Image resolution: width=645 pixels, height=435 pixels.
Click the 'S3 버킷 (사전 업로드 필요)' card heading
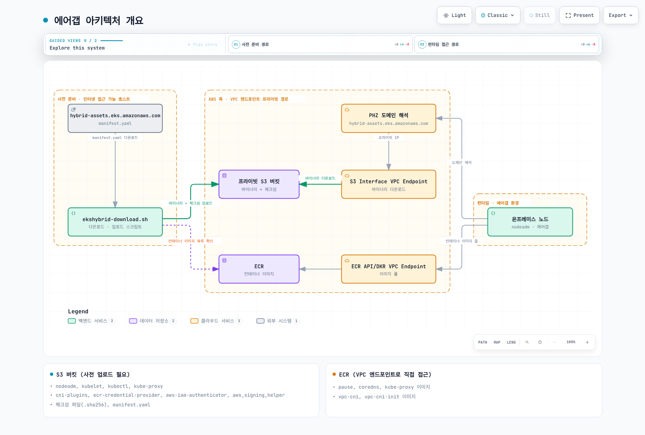tap(93, 375)
